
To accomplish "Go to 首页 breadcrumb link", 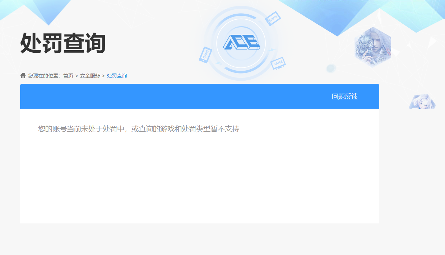I will (68, 76).
